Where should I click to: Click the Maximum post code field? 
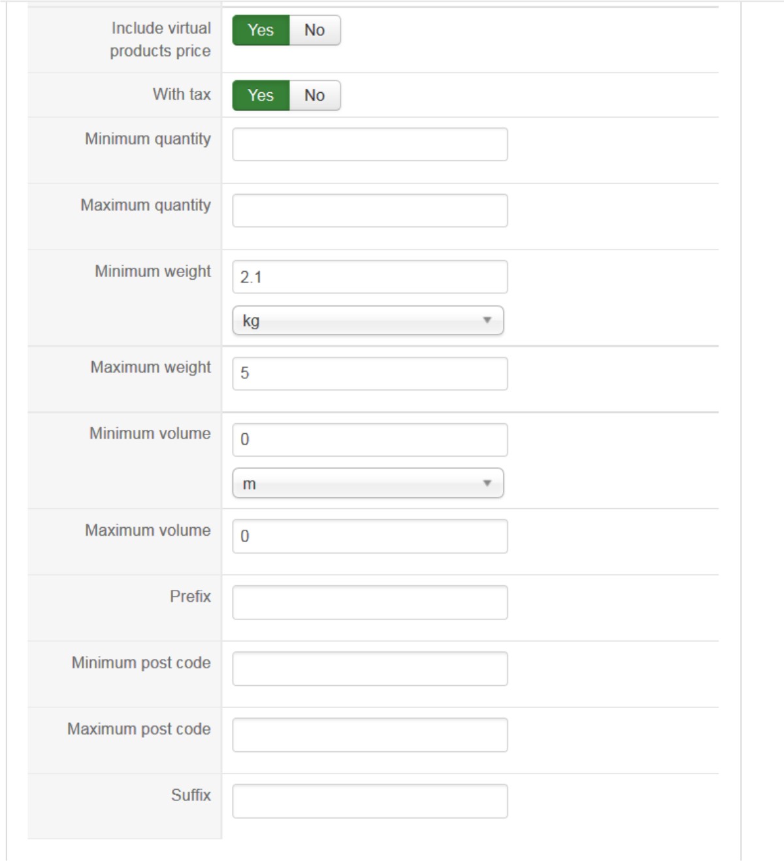pos(370,735)
